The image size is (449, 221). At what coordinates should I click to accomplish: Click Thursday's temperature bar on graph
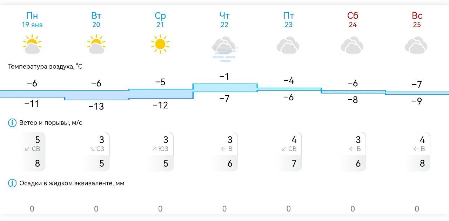pyautogui.click(x=225, y=88)
